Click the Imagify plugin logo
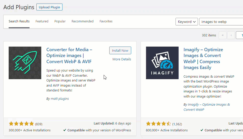 coord(162,63)
